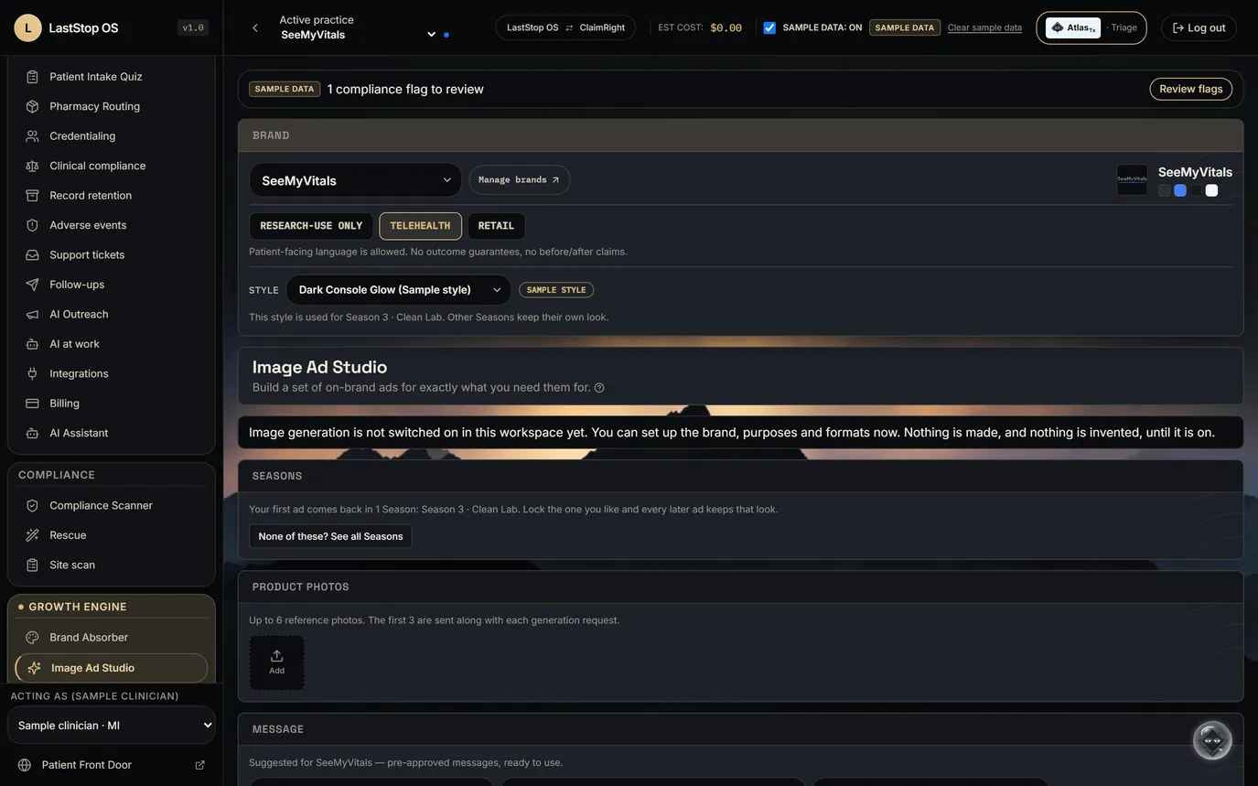Screen dimensions: 1258x786
Task: Click the Credentialing people icon
Action: pyautogui.click(x=32, y=136)
